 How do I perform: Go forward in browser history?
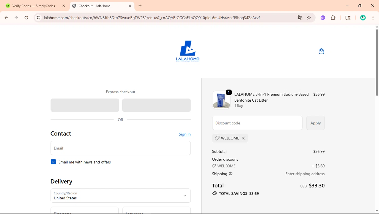[16, 18]
